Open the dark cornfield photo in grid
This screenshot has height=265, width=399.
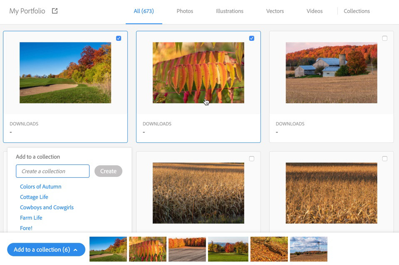click(198, 193)
